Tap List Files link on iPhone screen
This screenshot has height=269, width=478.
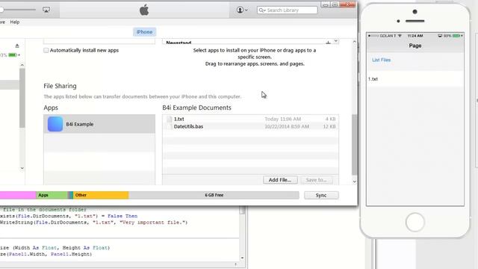point(381,60)
